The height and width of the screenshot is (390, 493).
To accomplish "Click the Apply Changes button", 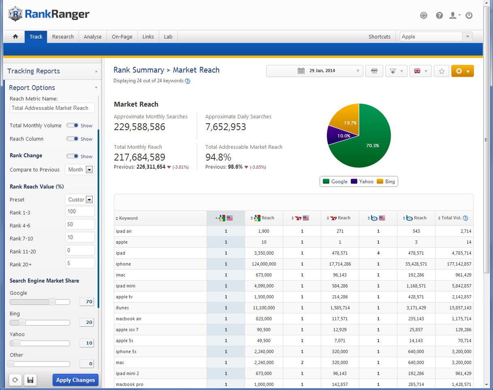I will point(75,380).
